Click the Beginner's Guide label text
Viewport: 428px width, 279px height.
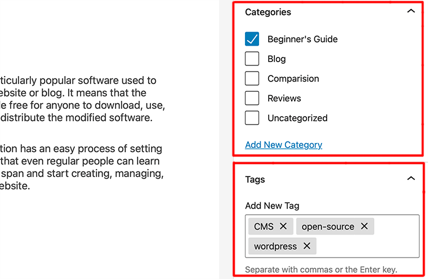click(x=302, y=39)
